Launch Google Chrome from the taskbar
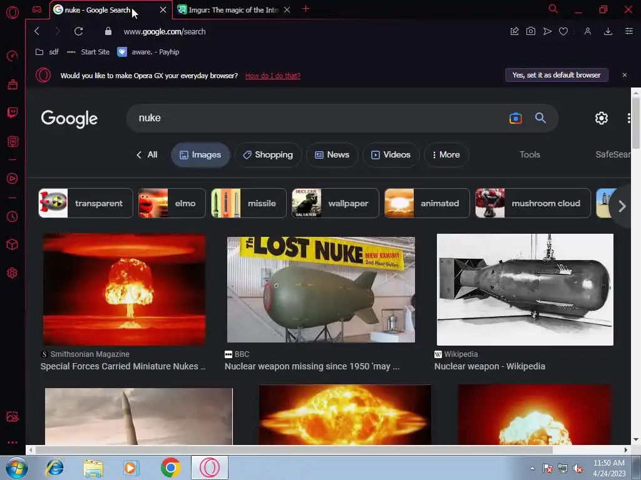 [170, 467]
